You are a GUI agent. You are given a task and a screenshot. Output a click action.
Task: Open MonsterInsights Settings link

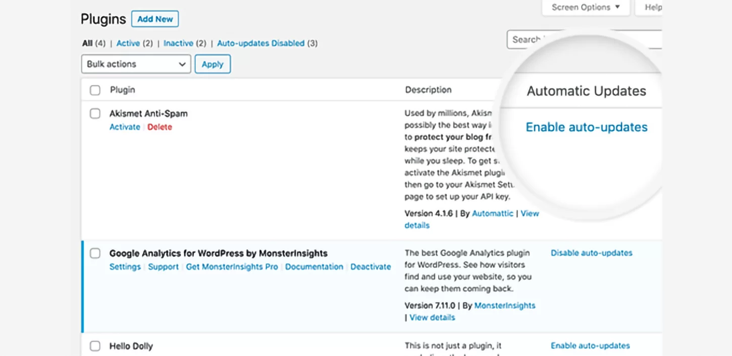click(125, 267)
